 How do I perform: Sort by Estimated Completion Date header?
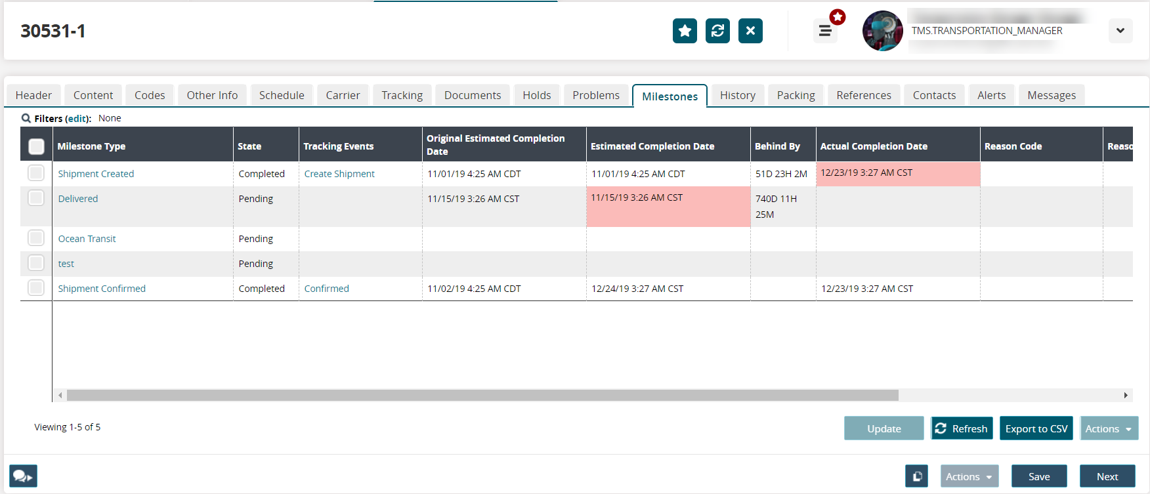tap(668, 144)
